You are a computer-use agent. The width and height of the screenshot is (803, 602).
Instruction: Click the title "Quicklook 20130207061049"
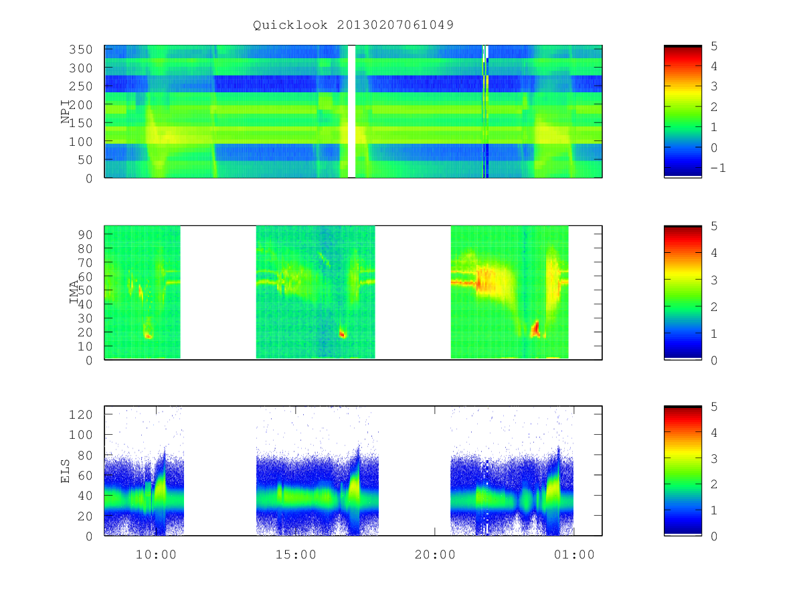click(x=353, y=25)
